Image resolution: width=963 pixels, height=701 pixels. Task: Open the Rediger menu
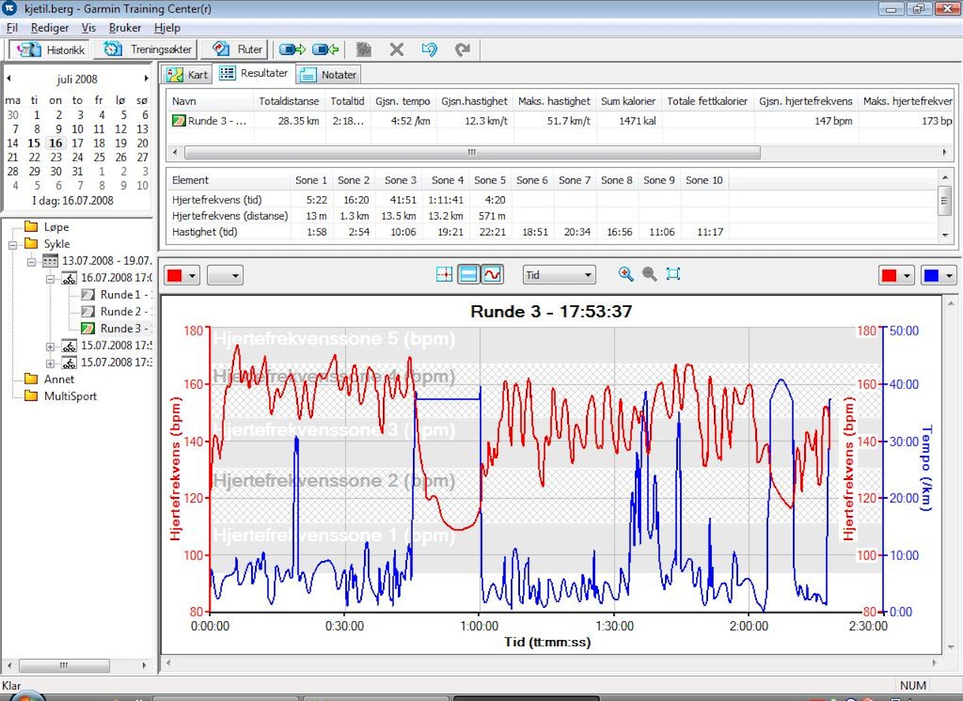pos(50,28)
